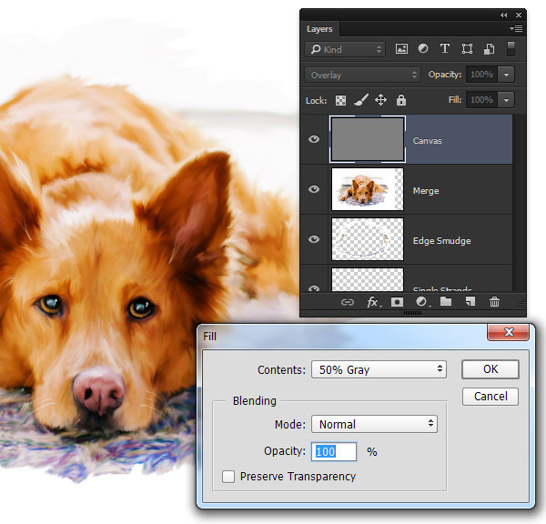The image size is (546, 524).
Task: Select the Edge Smudge layer thumbnail
Action: (368, 239)
